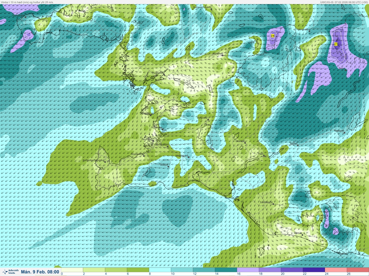Select the 24–26 m/s pink legend swatch
The height and width of the screenshot is (276, 369).
[x=336, y=270]
